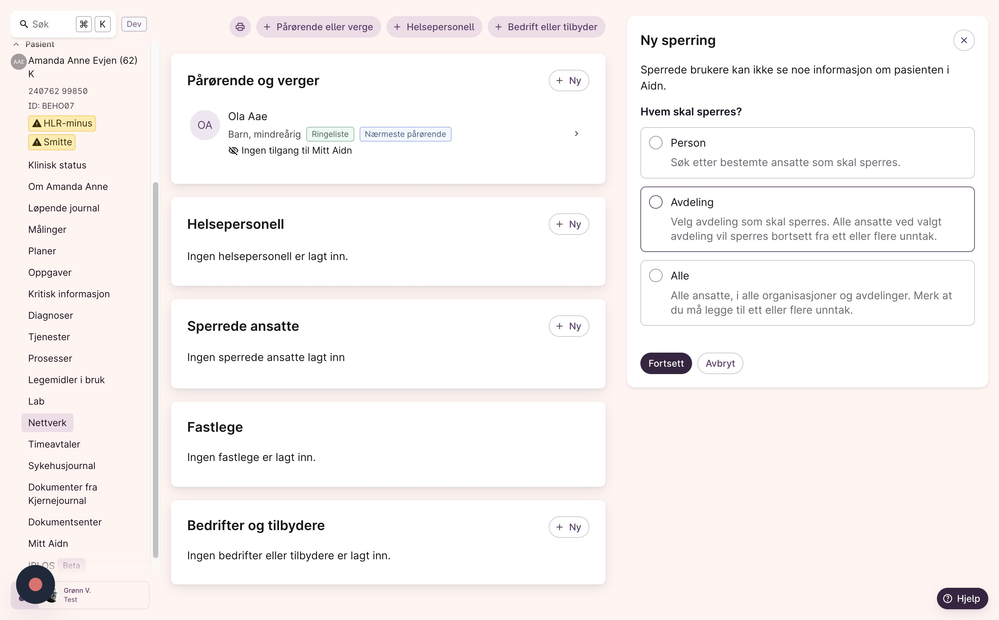Click the print icon button
The width and height of the screenshot is (999, 620).
point(240,27)
